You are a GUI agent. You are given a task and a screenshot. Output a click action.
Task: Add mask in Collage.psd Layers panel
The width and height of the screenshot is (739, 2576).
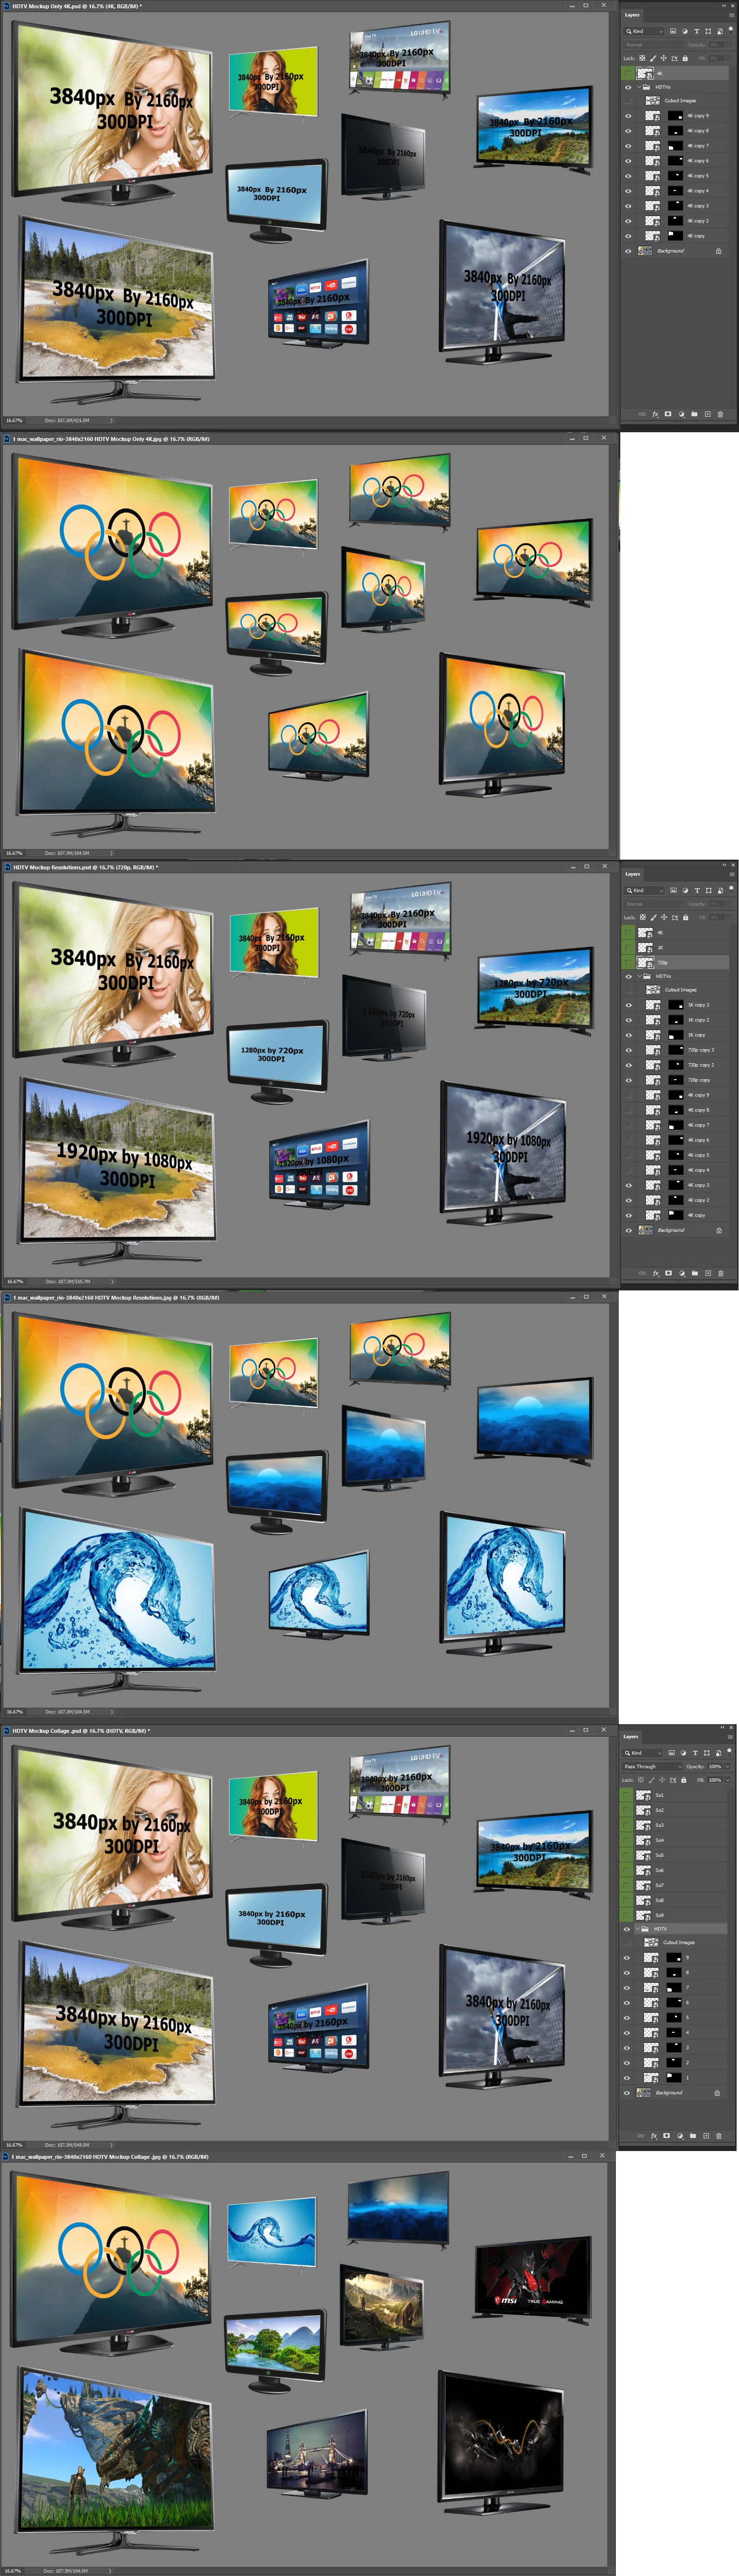tap(668, 2135)
